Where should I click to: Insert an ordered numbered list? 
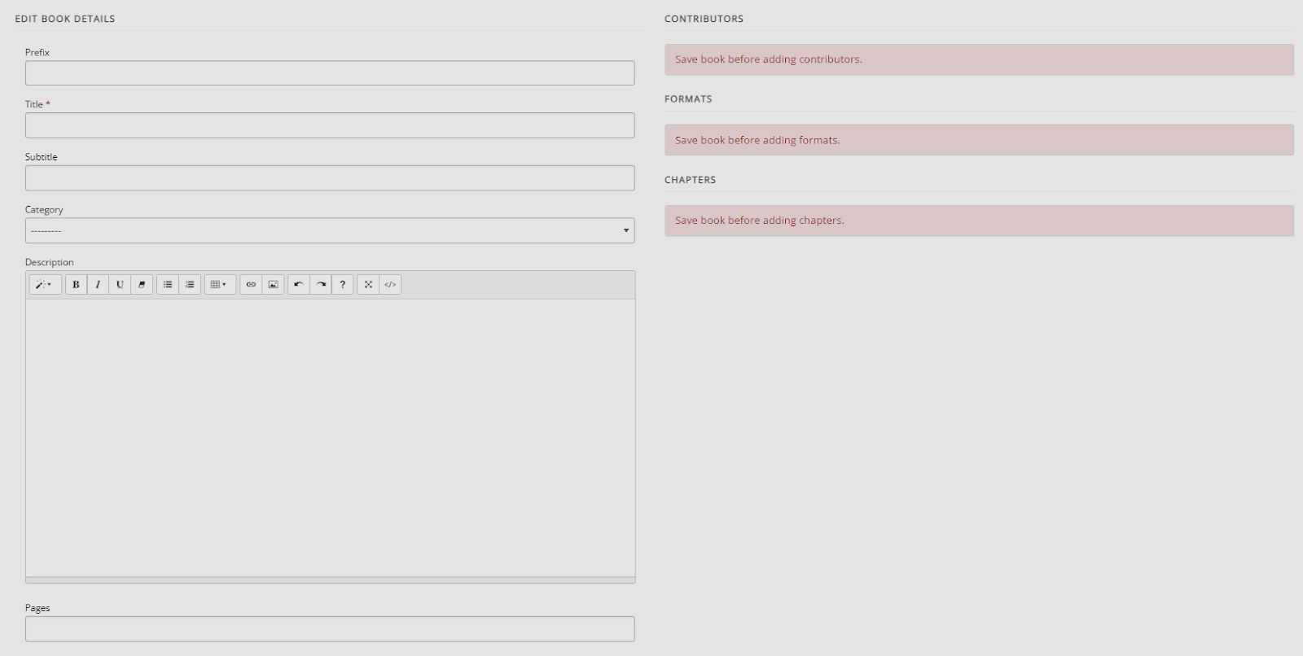click(190, 284)
